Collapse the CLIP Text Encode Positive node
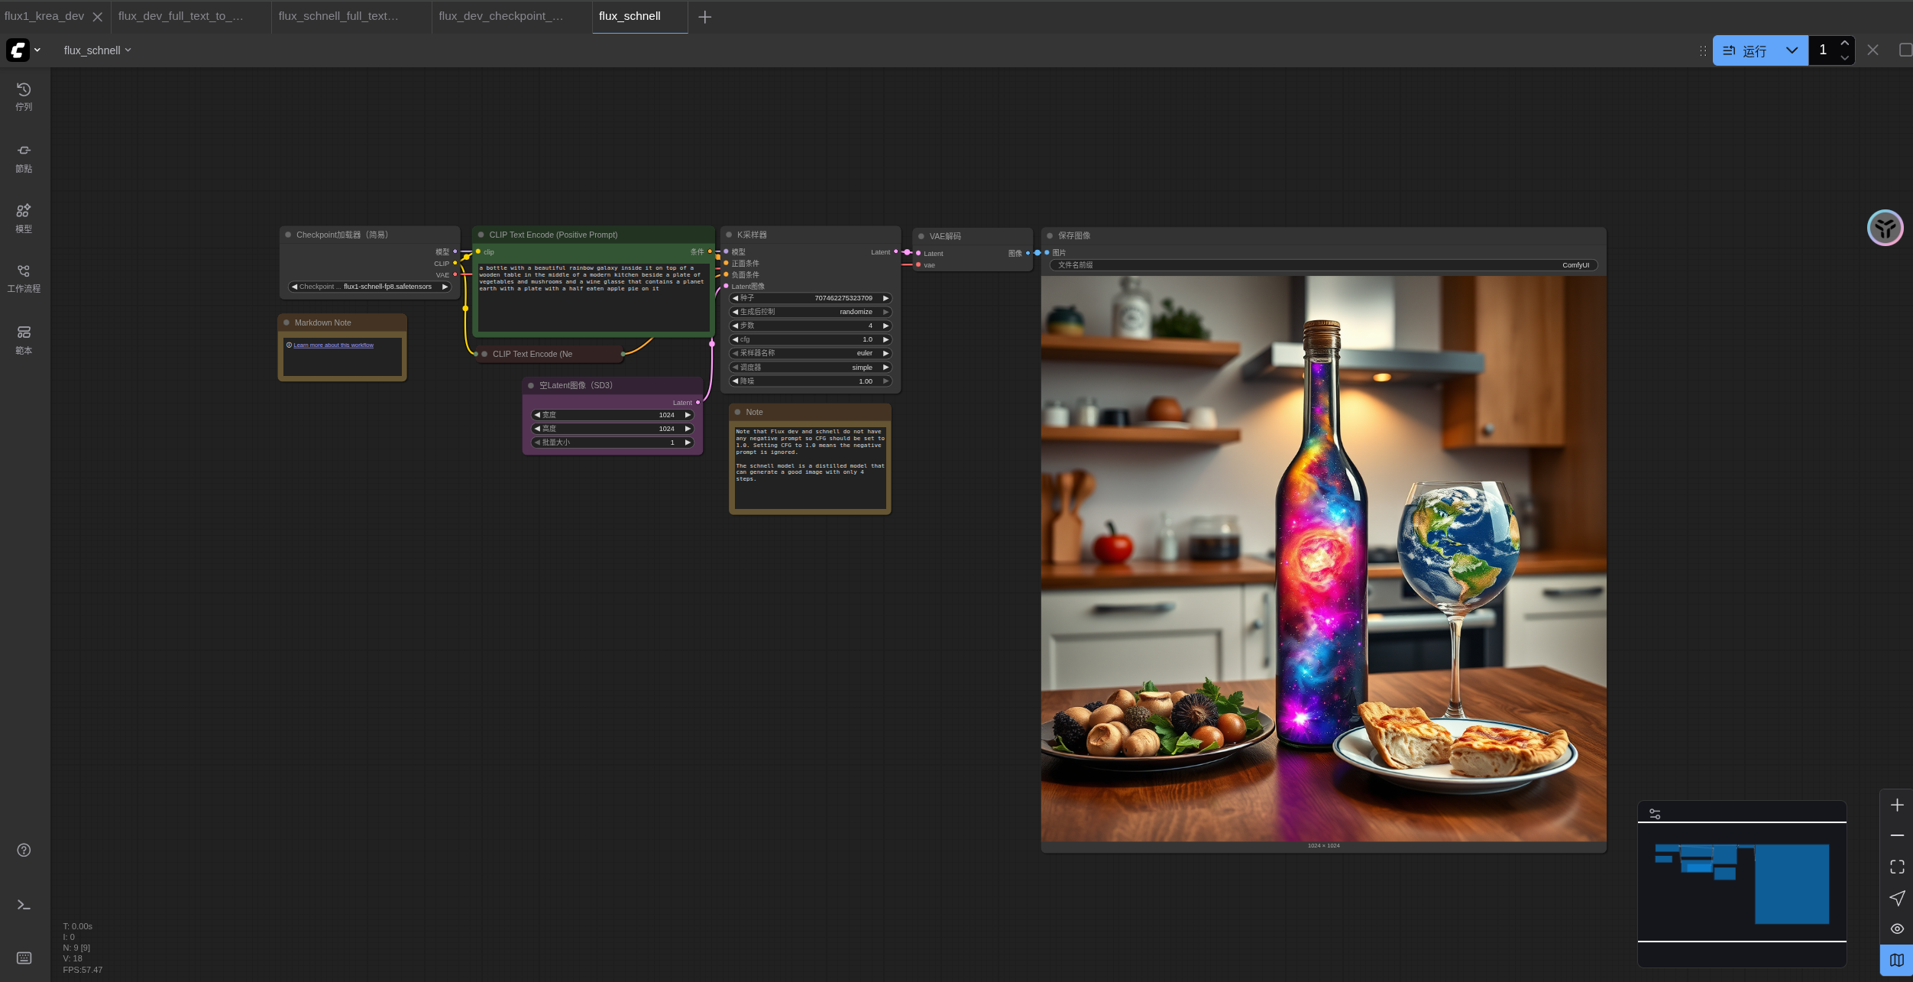The height and width of the screenshot is (982, 1913). click(x=481, y=235)
